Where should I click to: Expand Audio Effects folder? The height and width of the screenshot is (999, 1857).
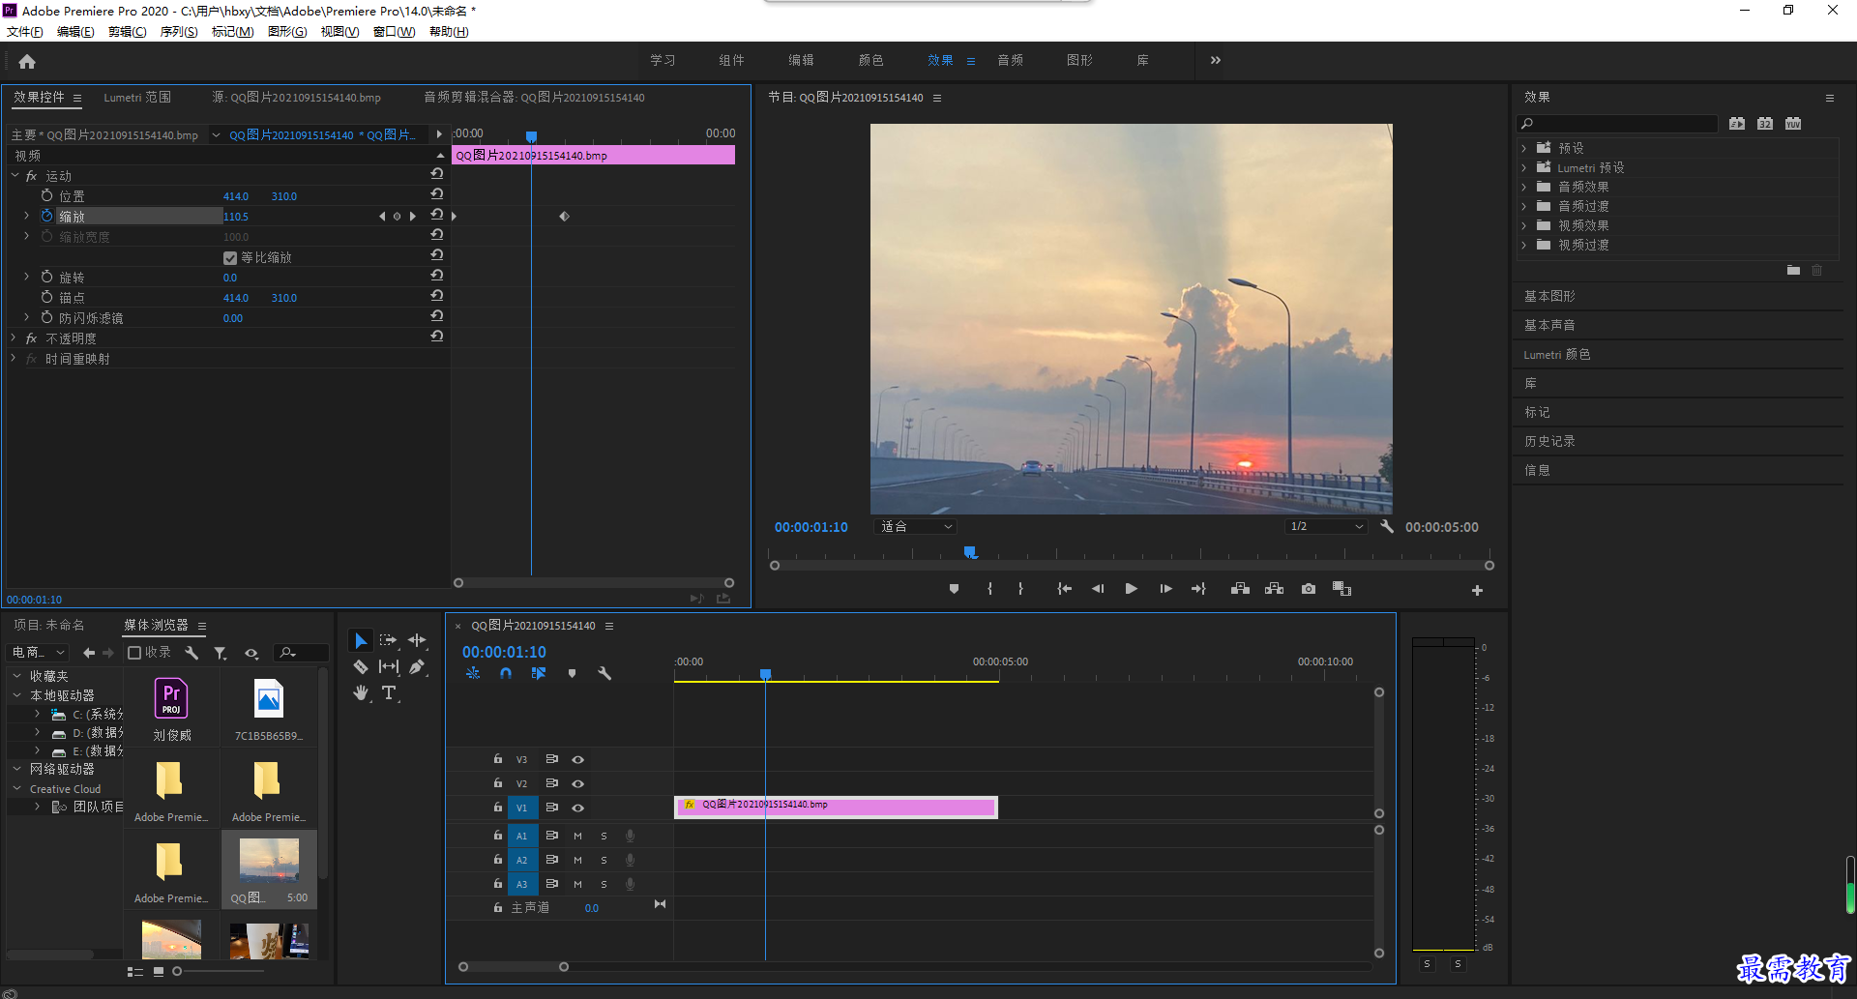click(x=1524, y=187)
